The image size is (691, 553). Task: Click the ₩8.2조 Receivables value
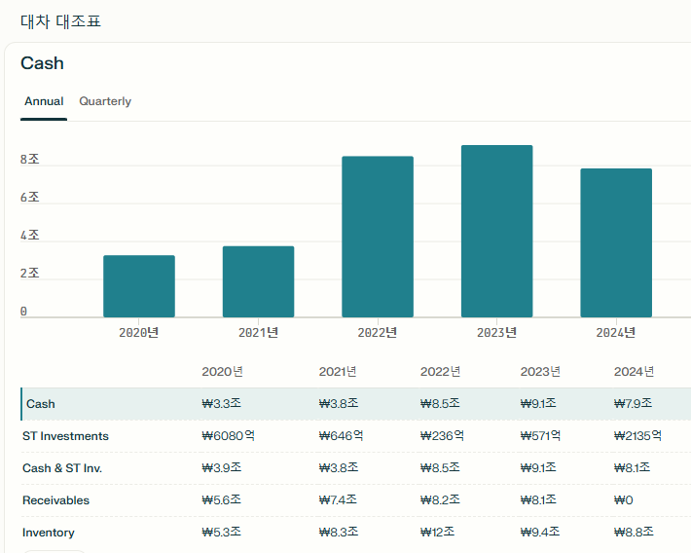point(440,500)
